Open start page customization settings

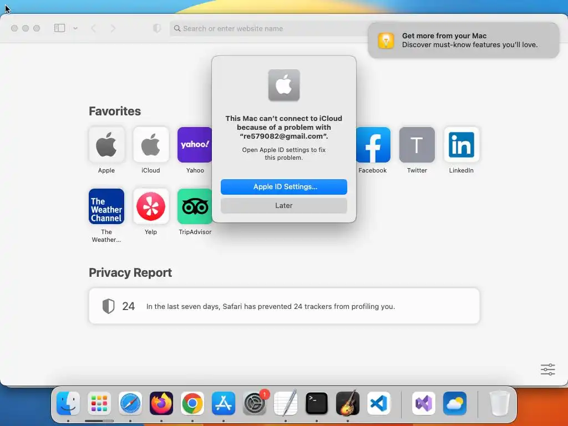tap(547, 369)
